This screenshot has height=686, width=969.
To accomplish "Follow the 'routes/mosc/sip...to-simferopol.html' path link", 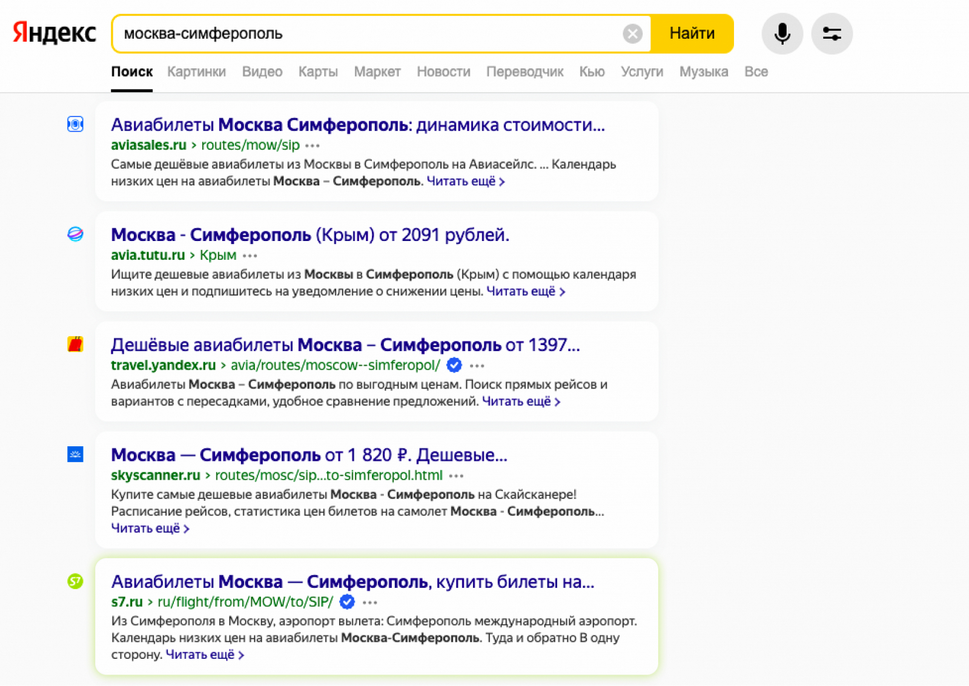I will pos(329,475).
